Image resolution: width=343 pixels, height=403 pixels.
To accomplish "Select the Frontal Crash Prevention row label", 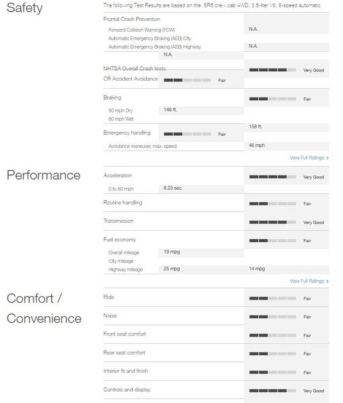I will pyautogui.click(x=132, y=19).
